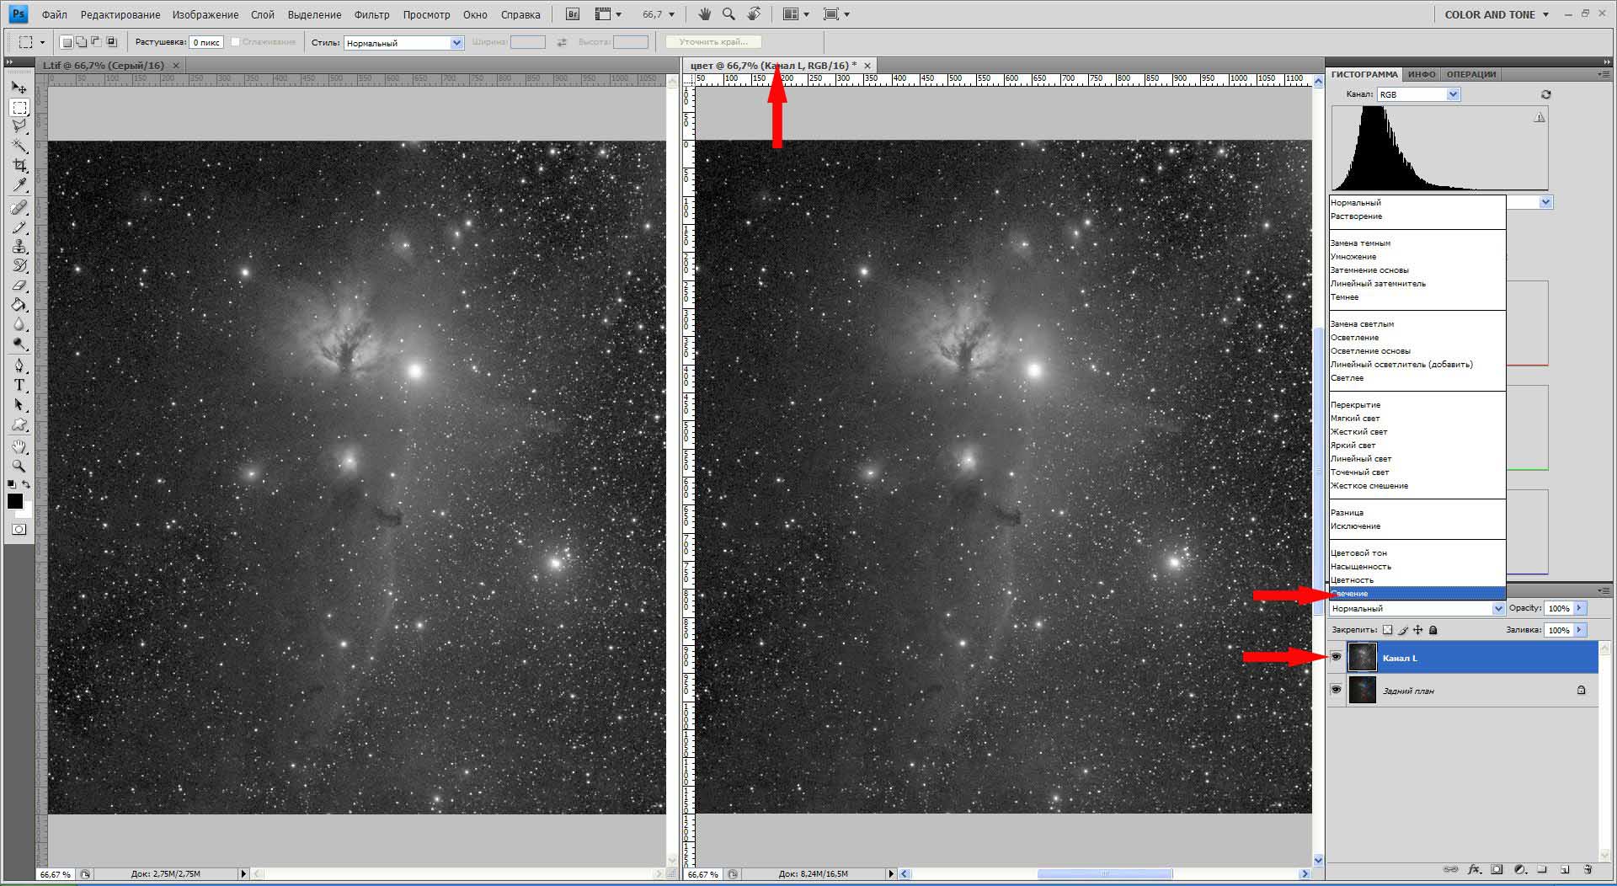Open the Фильтр menu
1617x886 pixels.
[371, 14]
